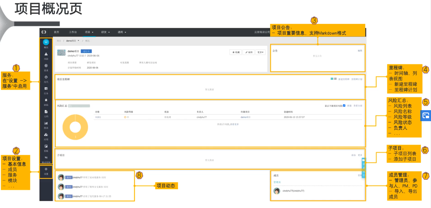This screenshot has height=208, width=431.
Task: Open the 风险 risk sidebar icon
Action: pyautogui.click(x=46, y=54)
